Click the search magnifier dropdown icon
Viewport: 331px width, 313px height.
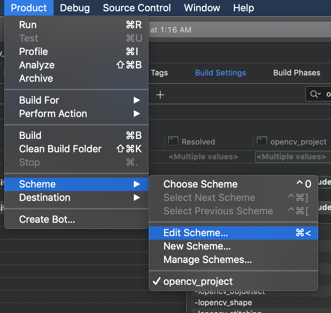point(316,94)
